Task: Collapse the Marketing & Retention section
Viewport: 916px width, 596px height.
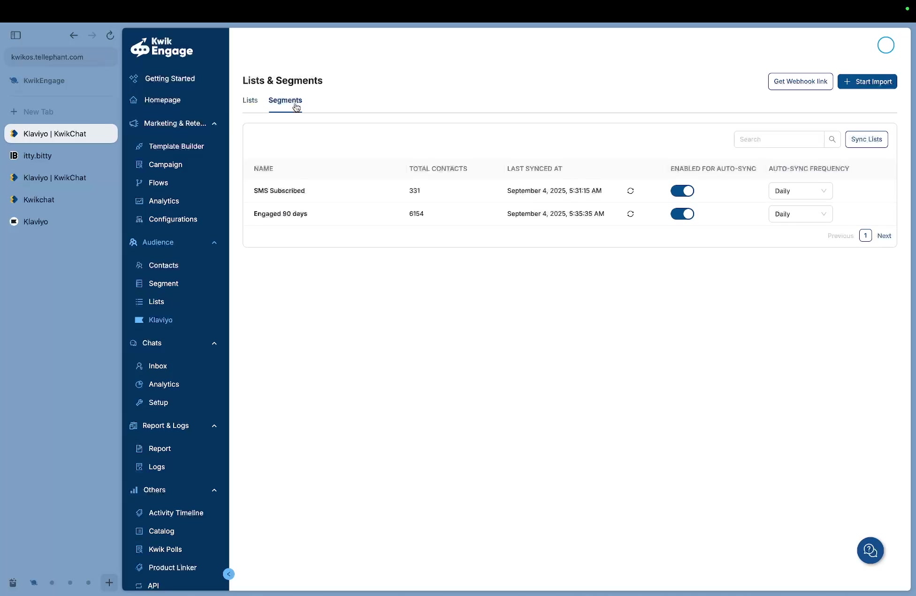Action: coord(214,123)
